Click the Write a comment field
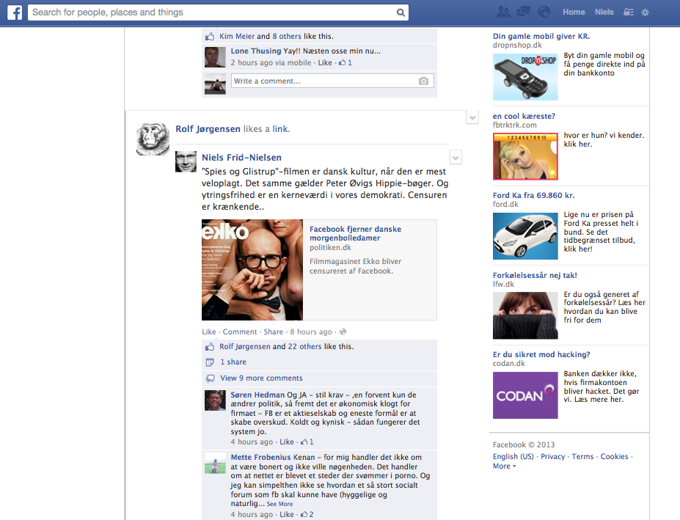 tap(323, 81)
